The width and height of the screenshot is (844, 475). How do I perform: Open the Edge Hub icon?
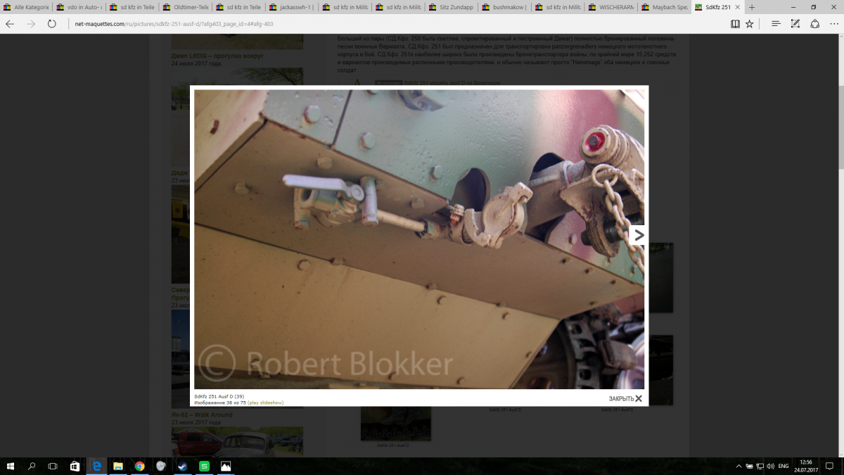[776, 24]
